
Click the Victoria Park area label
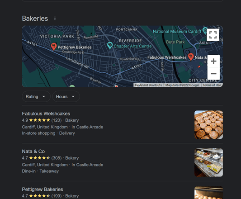point(57,36)
